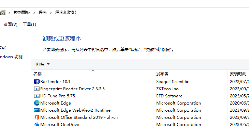249x126 pixels.
Task: Expand the chevron after 控制面板
Action: (34, 13)
